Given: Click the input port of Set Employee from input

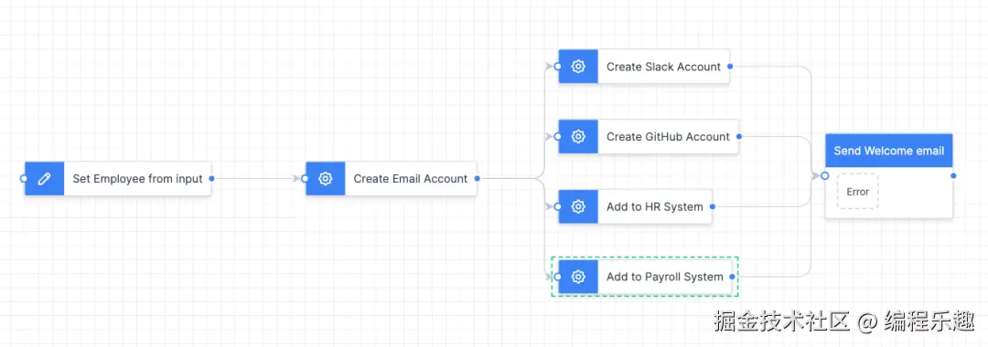Looking at the screenshot, I should point(24,179).
